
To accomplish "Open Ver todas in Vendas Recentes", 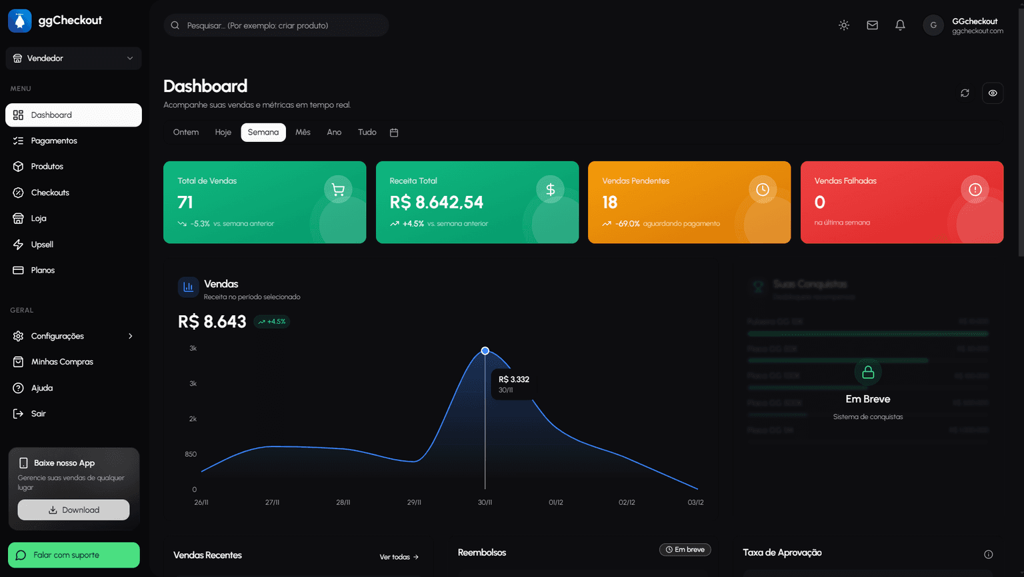I will (x=399, y=556).
